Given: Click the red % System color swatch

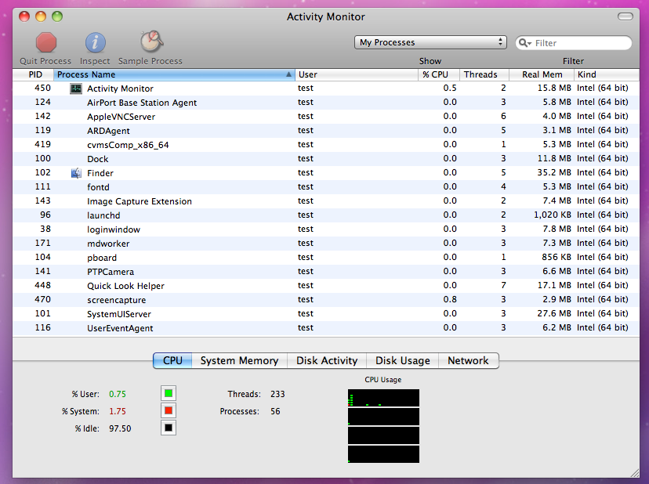Looking at the screenshot, I should [x=169, y=411].
